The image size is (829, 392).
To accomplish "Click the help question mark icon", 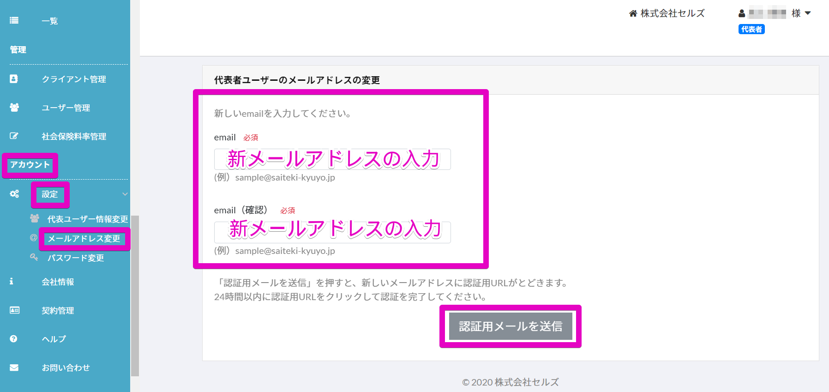I will 14,339.
